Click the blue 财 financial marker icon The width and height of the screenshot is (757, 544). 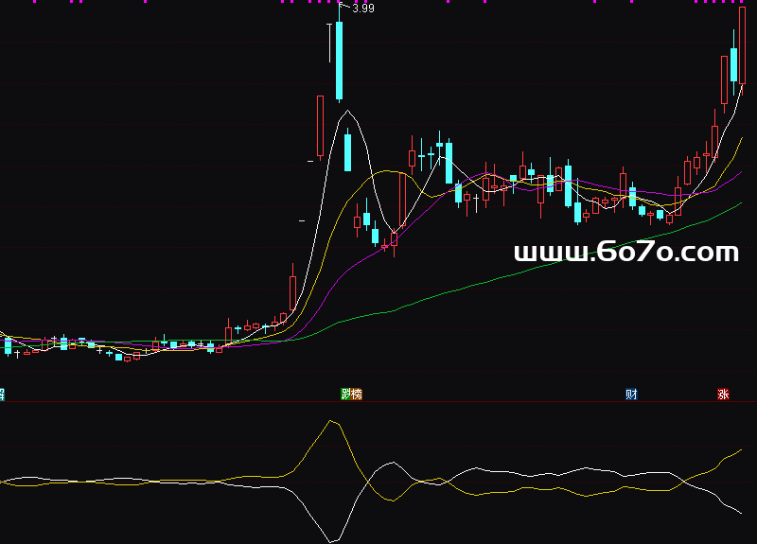point(631,394)
